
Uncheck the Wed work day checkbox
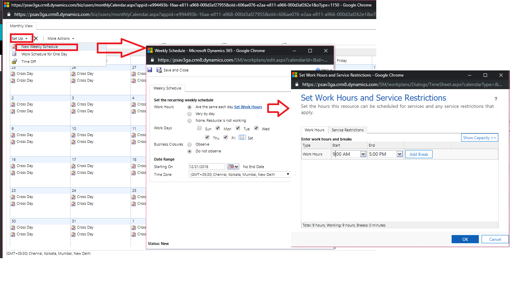[256, 128]
